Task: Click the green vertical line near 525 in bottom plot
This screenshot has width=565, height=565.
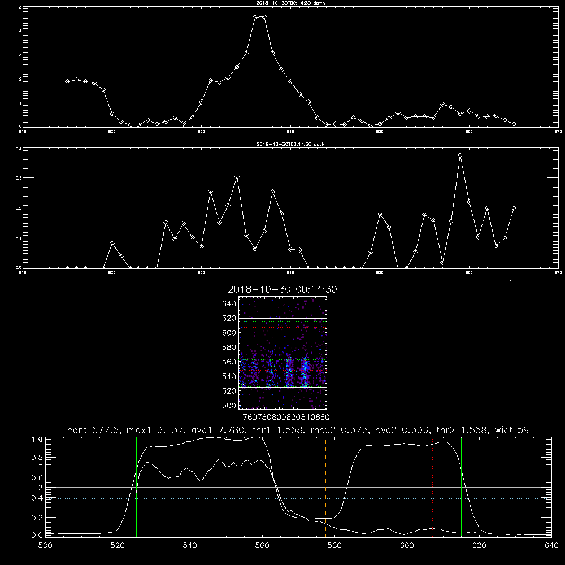Action: pyautogui.click(x=136, y=486)
